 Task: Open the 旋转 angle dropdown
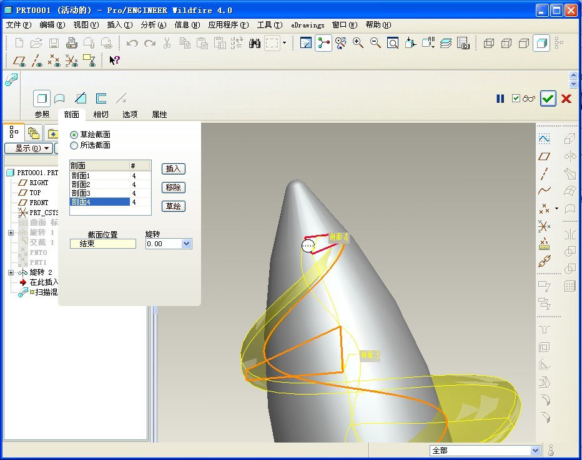point(186,244)
